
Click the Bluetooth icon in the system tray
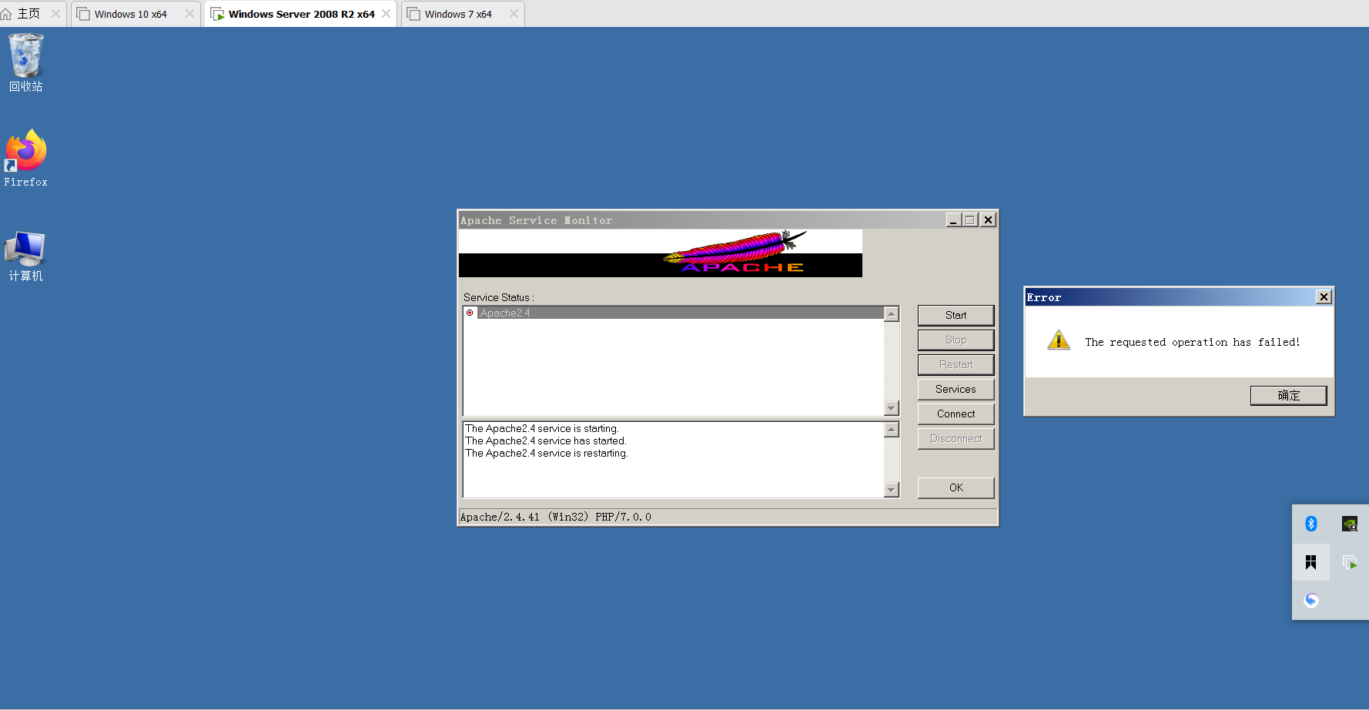coord(1311,524)
